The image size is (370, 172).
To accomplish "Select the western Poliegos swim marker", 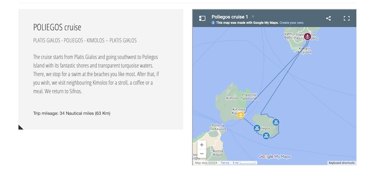I will click(x=257, y=128).
